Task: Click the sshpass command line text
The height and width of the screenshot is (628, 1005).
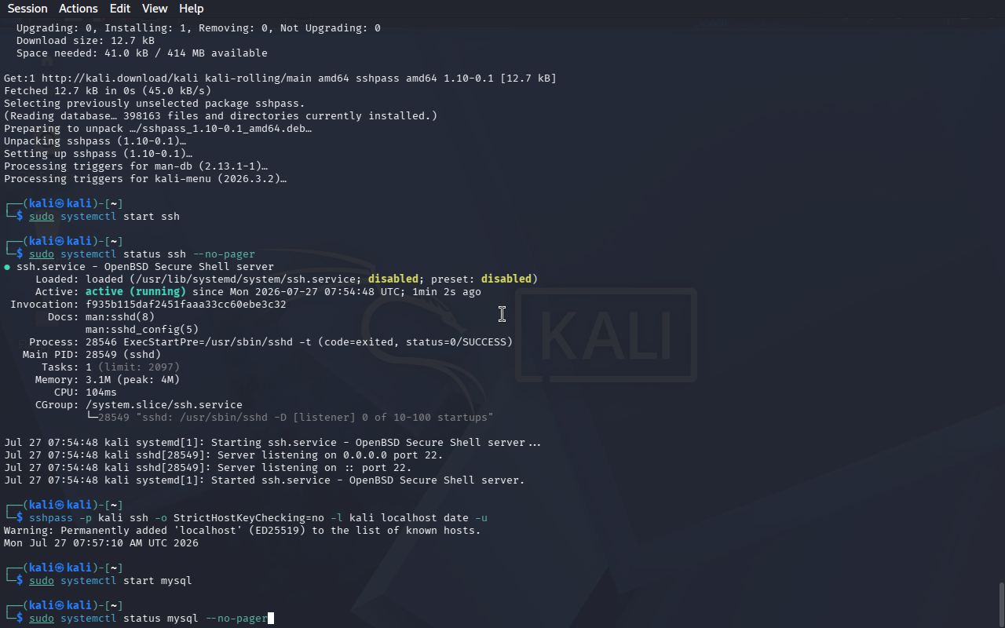Action: [x=258, y=518]
